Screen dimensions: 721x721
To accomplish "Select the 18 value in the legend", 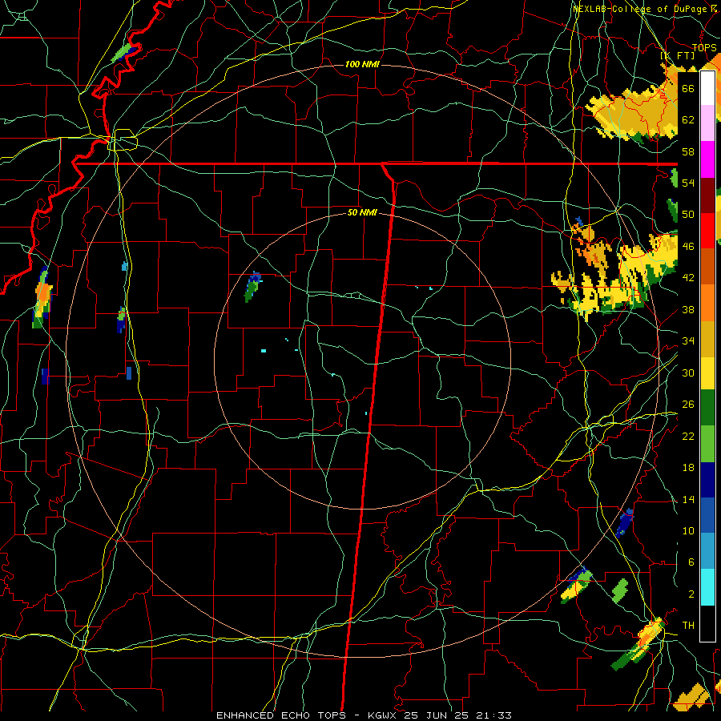I will pyautogui.click(x=688, y=468).
